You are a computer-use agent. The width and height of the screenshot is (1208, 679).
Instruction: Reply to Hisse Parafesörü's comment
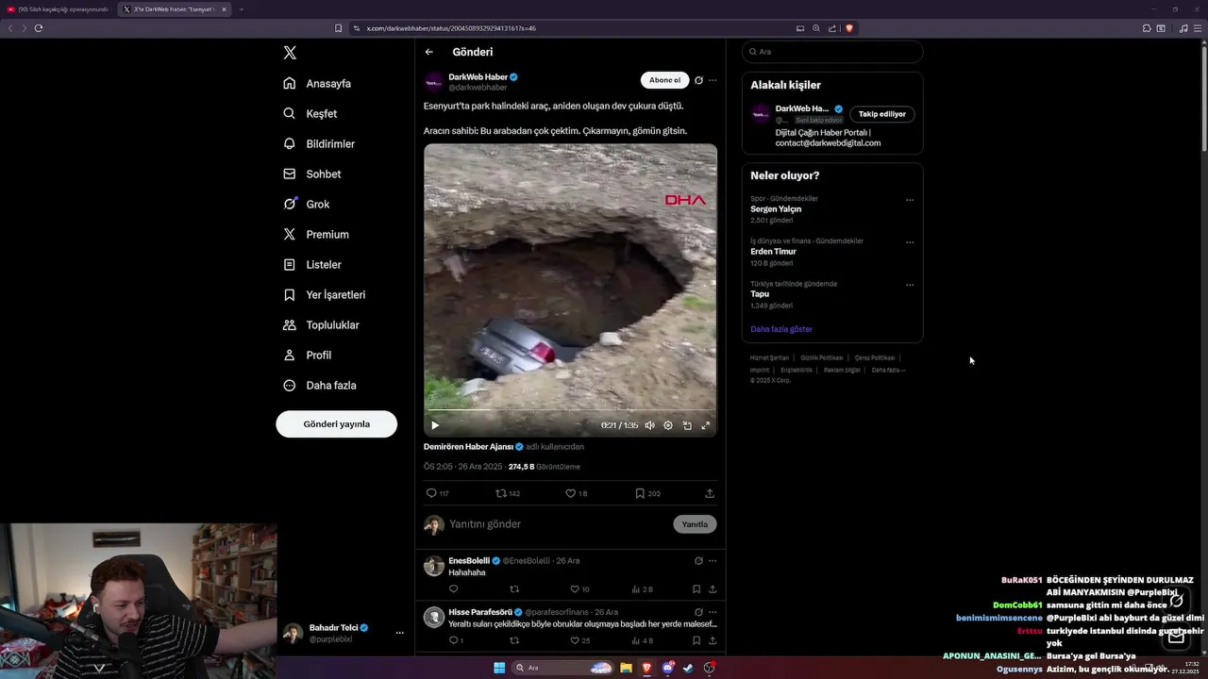(x=456, y=640)
